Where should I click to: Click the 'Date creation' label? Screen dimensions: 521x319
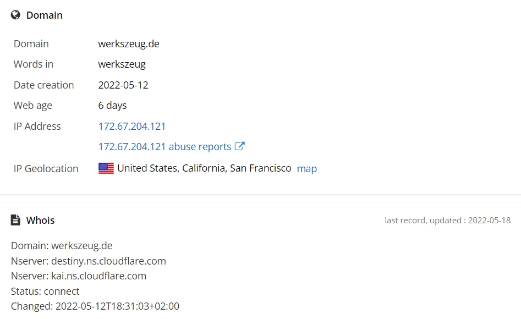point(43,85)
